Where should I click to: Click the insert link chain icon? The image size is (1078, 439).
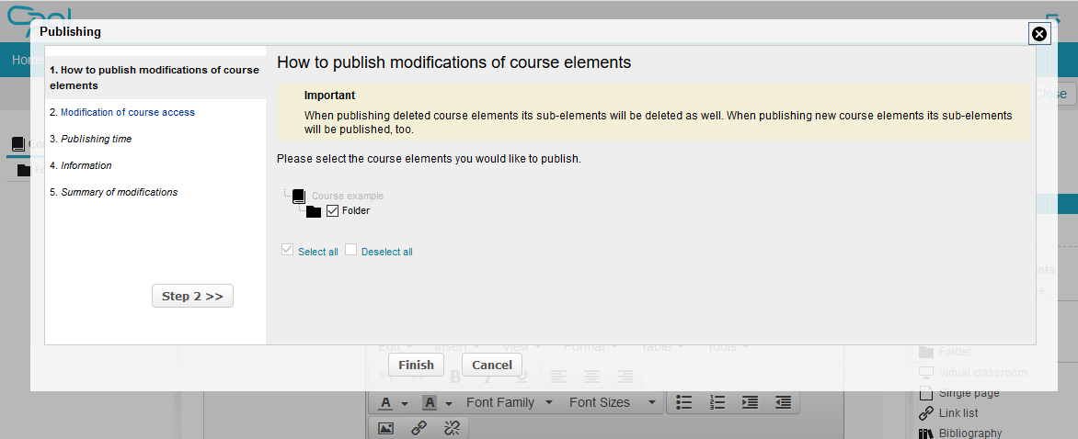(x=419, y=427)
